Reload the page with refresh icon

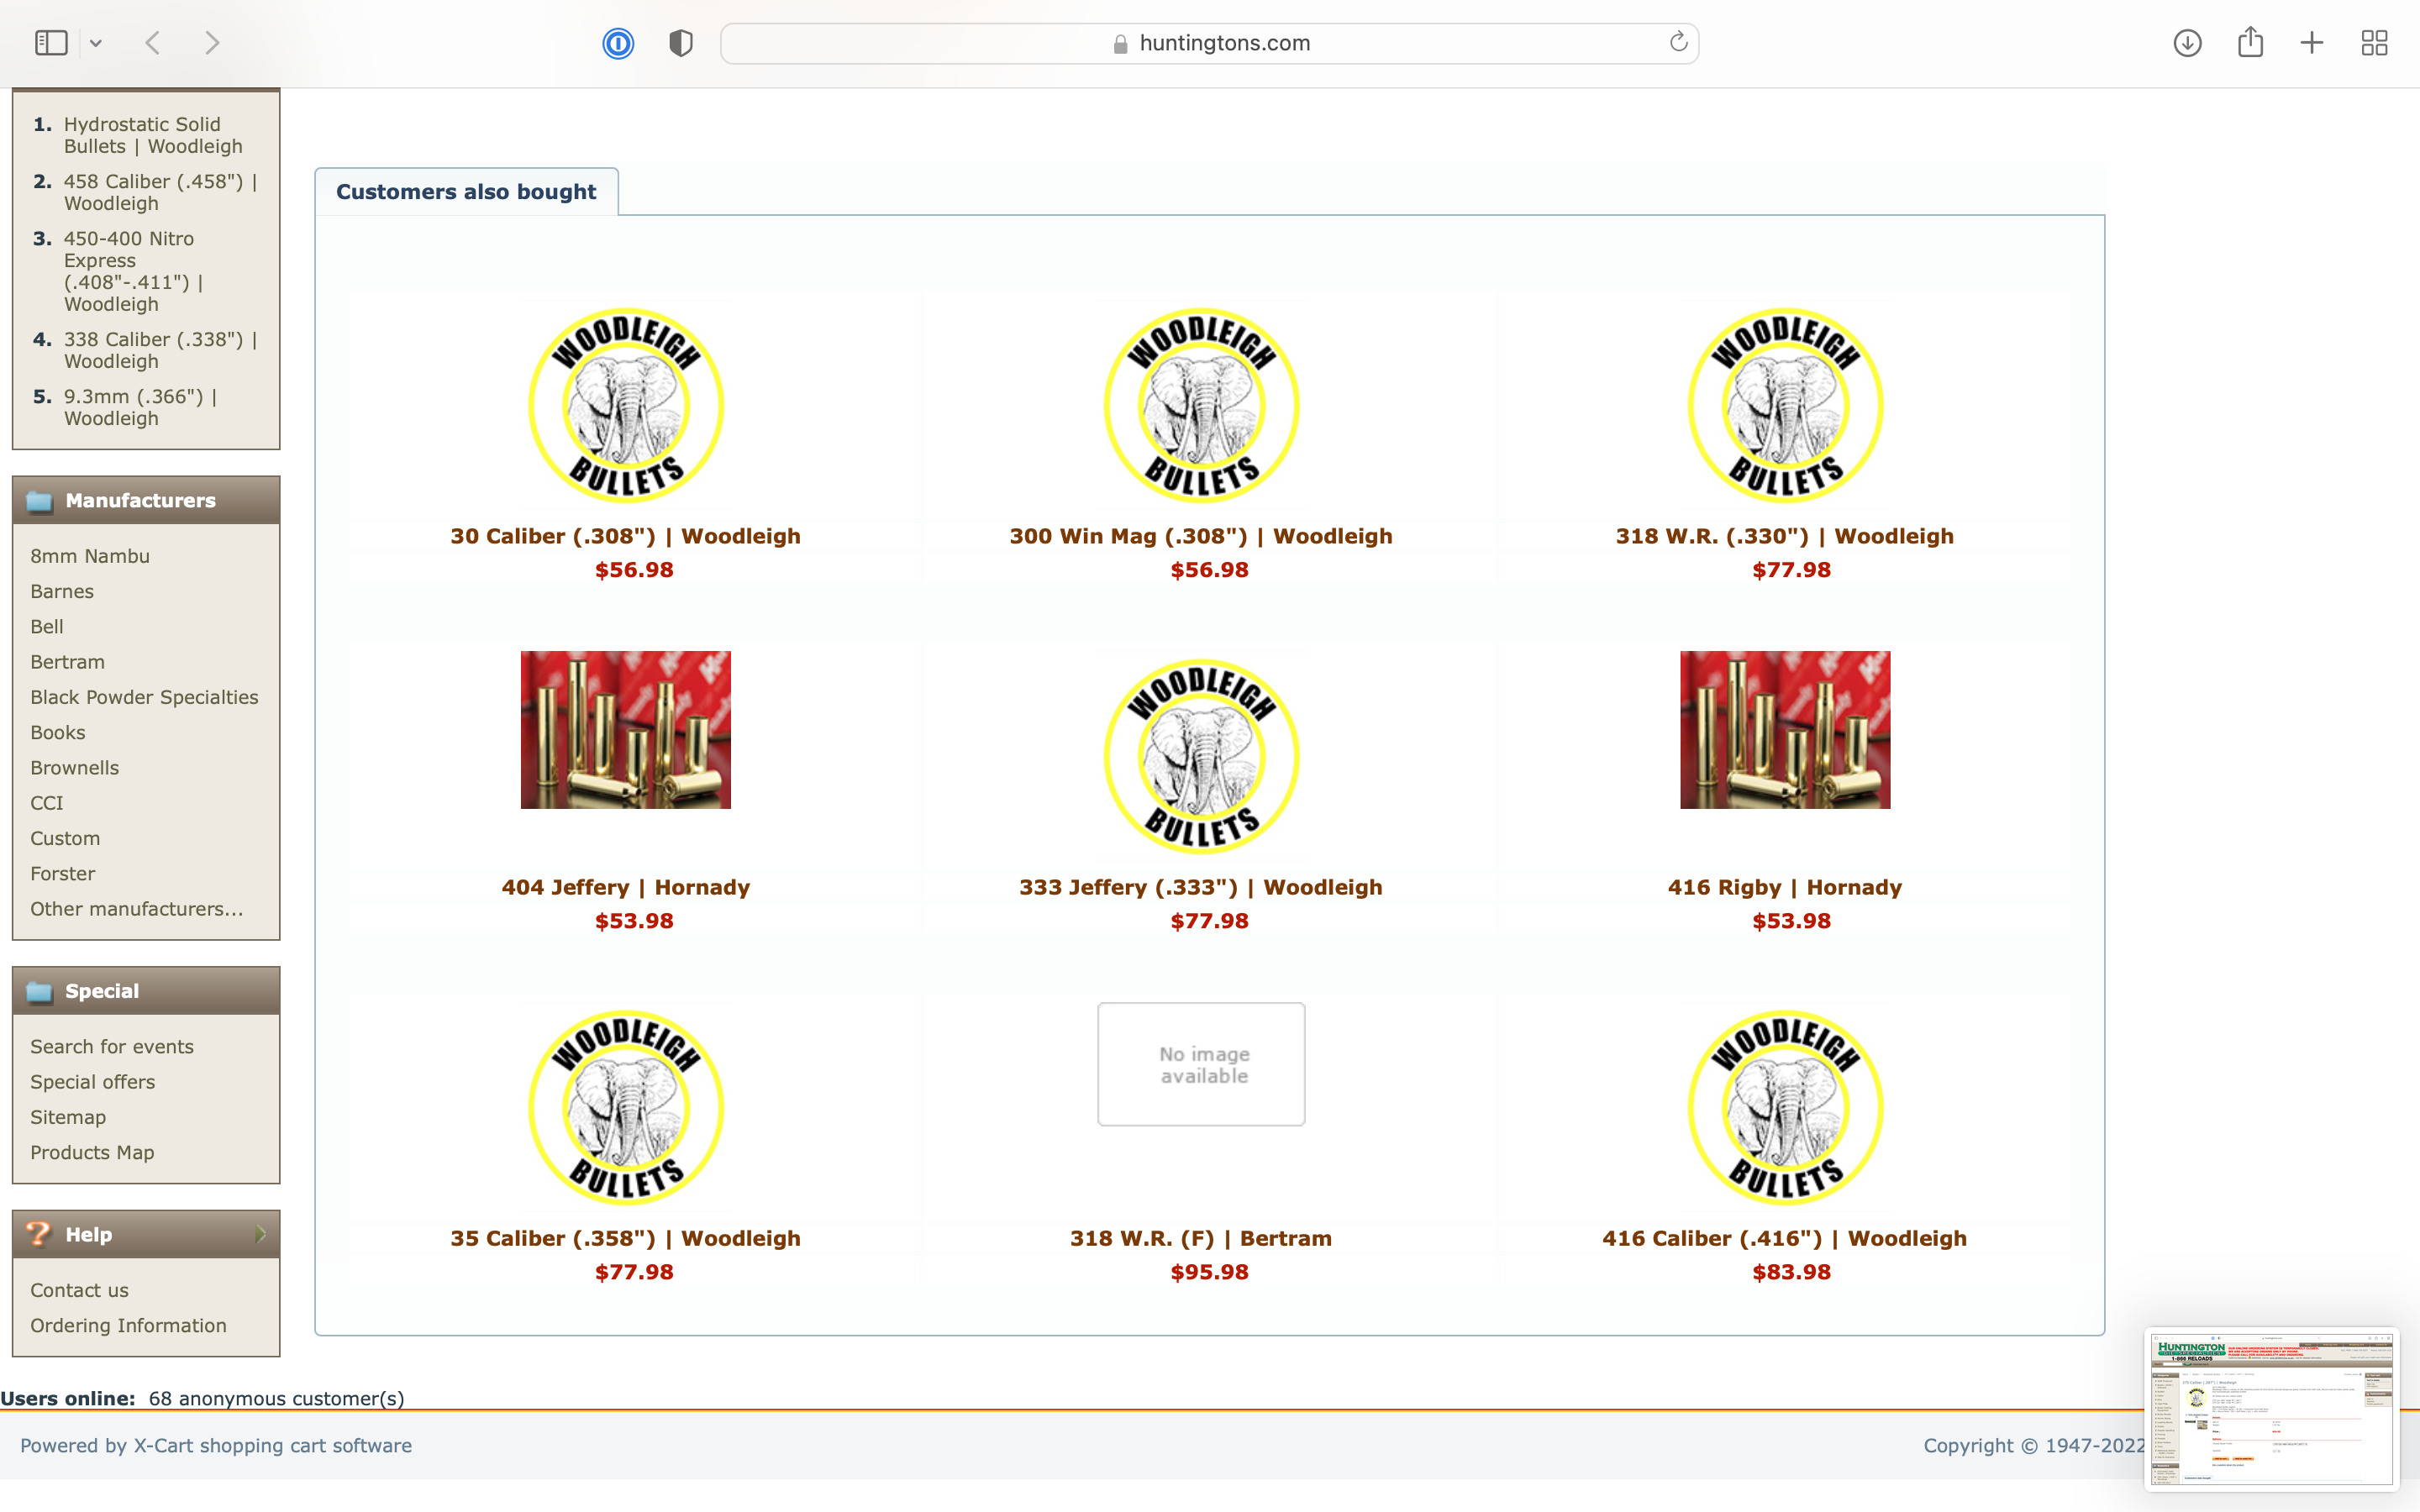pos(1678,42)
